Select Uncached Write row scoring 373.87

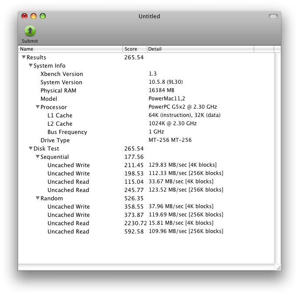click(146, 215)
